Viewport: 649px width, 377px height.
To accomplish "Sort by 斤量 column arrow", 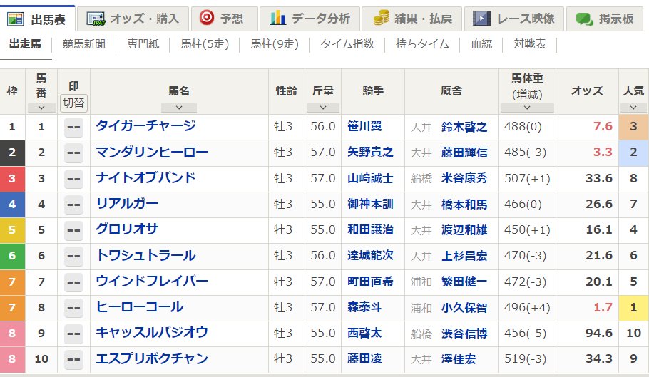I will 323,108.
